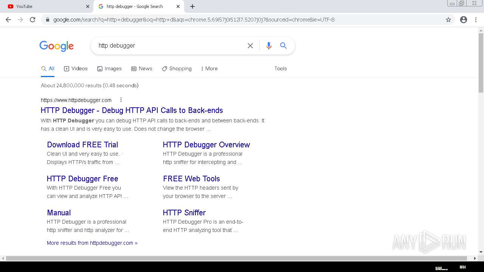Open the FREE Web Tools sitelink

(x=191, y=179)
